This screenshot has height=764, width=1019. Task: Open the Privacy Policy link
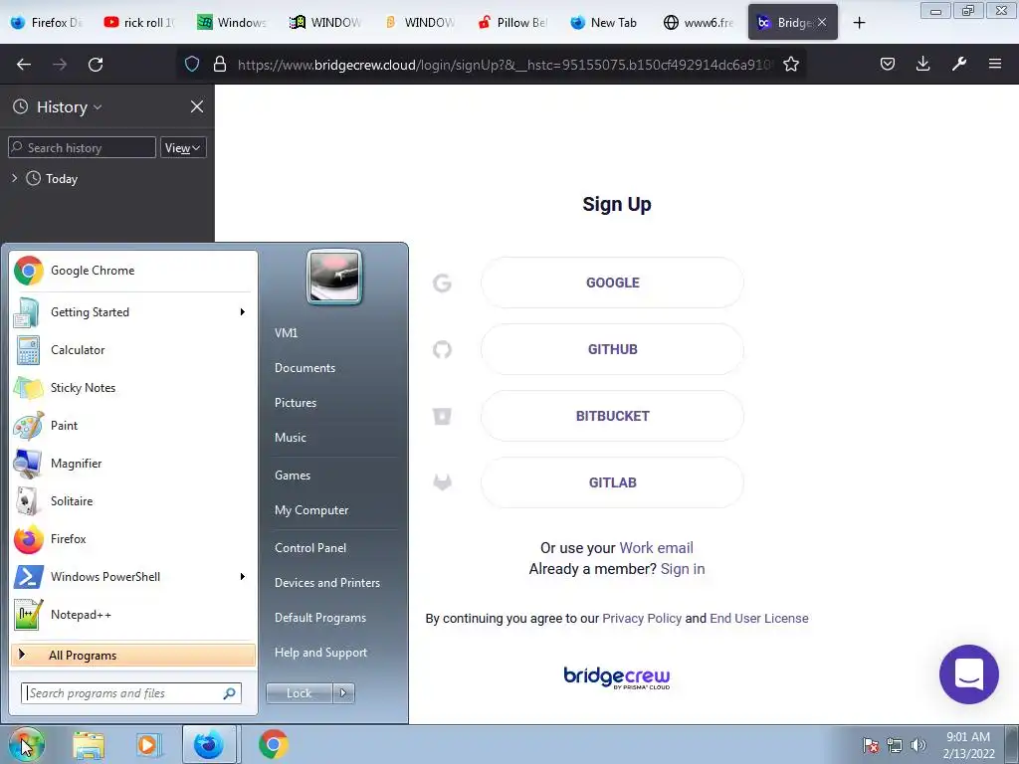[x=642, y=619]
